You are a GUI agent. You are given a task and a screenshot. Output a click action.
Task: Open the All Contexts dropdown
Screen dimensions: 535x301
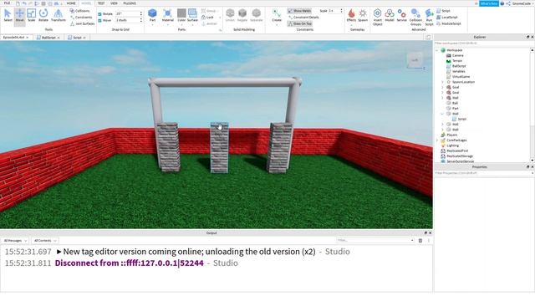click(44, 241)
